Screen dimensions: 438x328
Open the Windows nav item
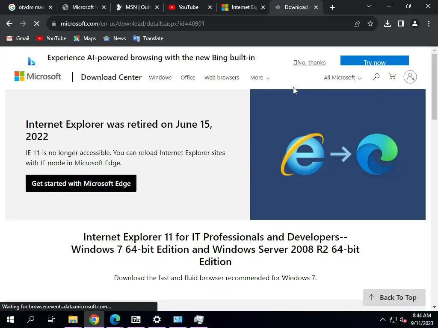tap(160, 78)
